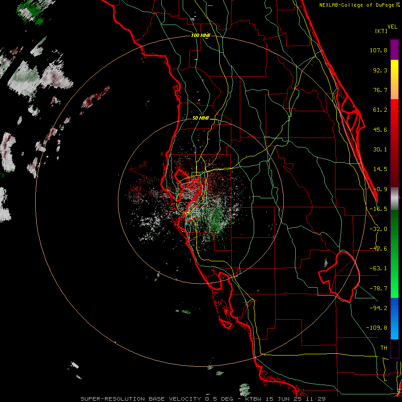Click the gray near-zero segment of the color bar
Image resolution: width=402 pixels, height=402 pixels.
394,198
